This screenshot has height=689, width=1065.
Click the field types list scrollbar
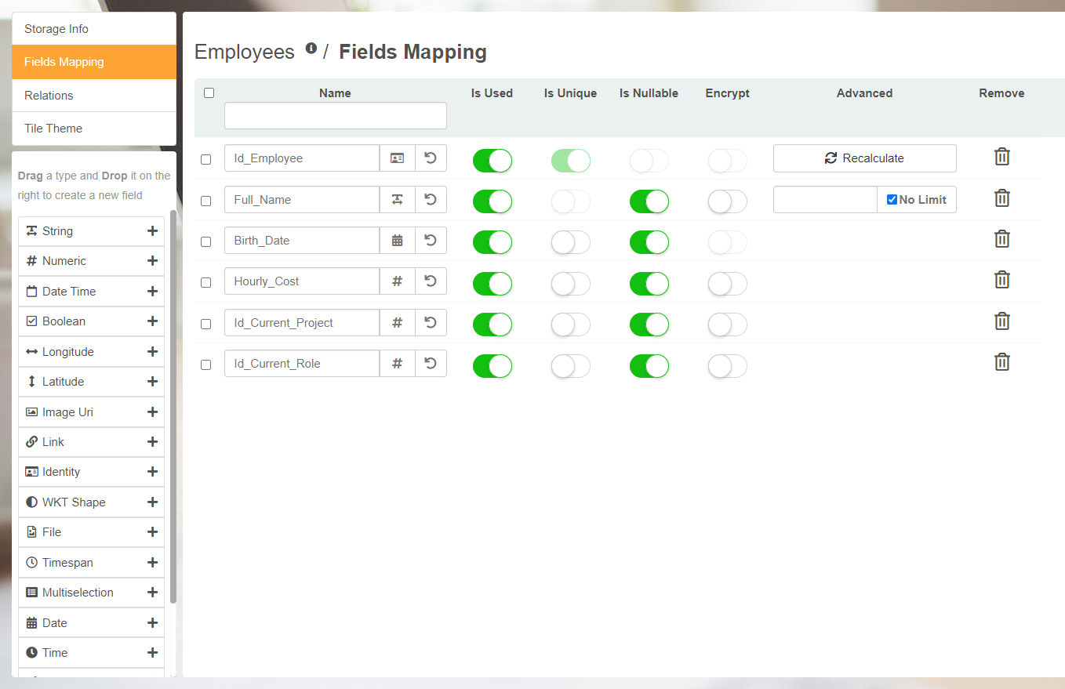(173, 408)
